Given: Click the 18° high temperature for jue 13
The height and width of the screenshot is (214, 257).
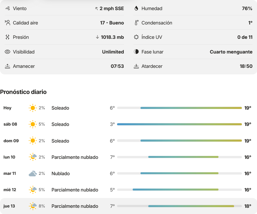Looking at the screenshot, I should coord(248,206).
